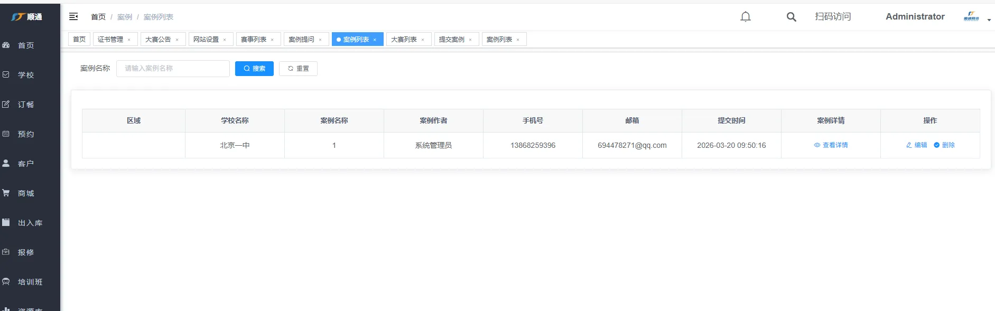Click the 重置 reset button
The image size is (995, 311).
click(x=298, y=69)
